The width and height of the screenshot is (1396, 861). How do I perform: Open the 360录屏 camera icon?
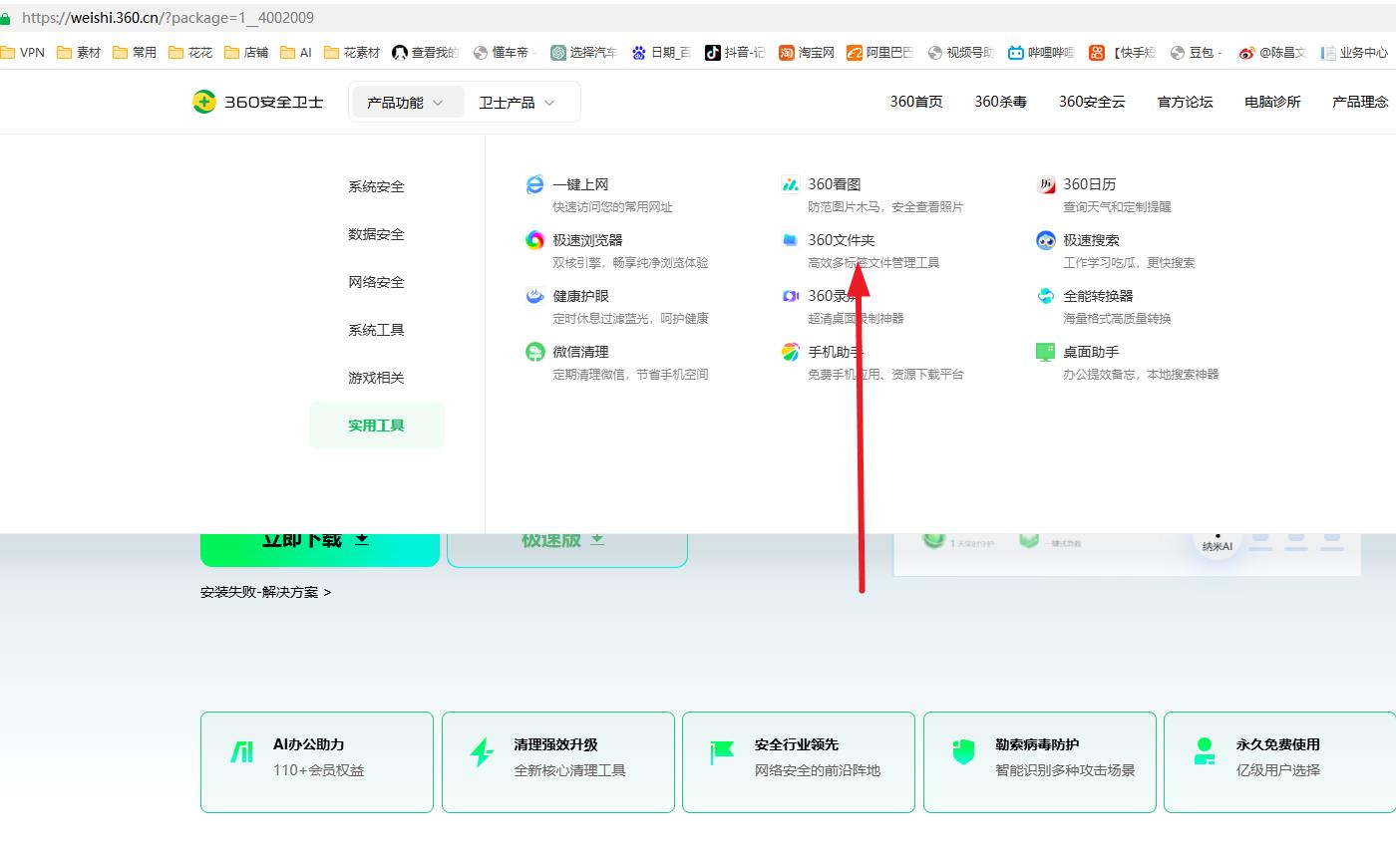[x=790, y=296]
